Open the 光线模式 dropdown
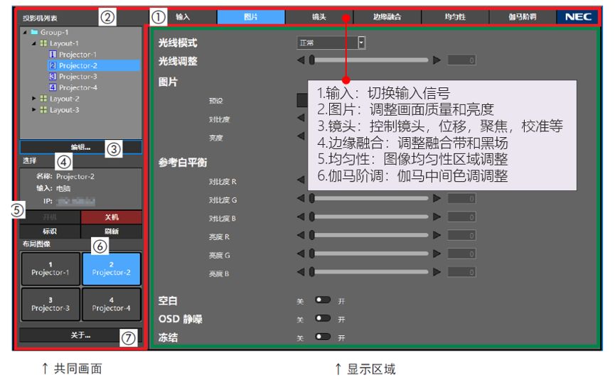 tap(361, 43)
